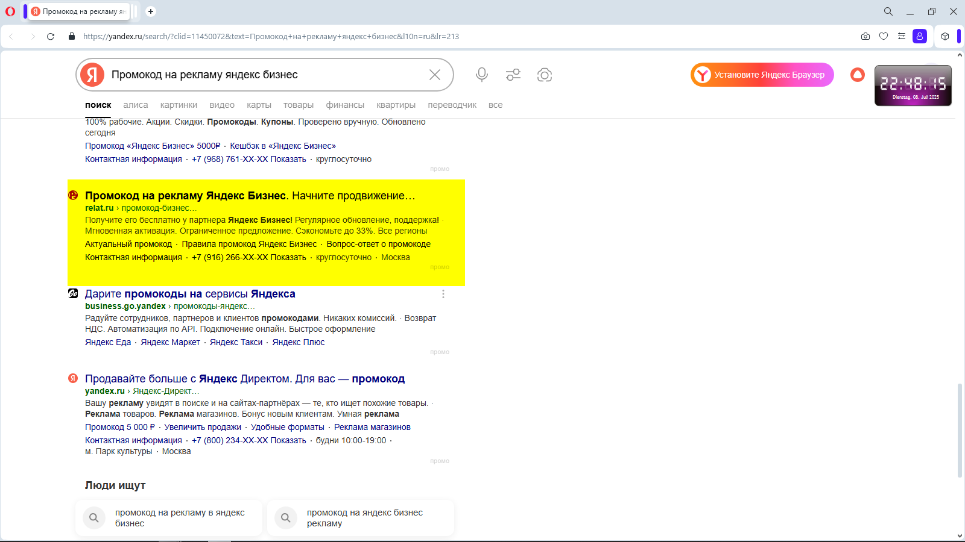Open Яндекс Такси sitelink
The image size is (965, 542).
pos(236,342)
